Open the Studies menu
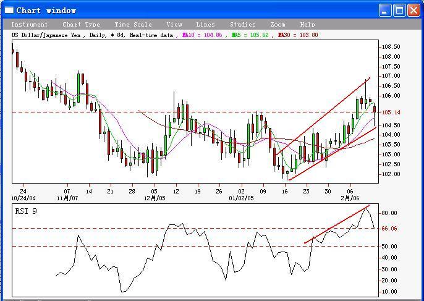Viewport: 424px width, 301px height. pyautogui.click(x=242, y=25)
